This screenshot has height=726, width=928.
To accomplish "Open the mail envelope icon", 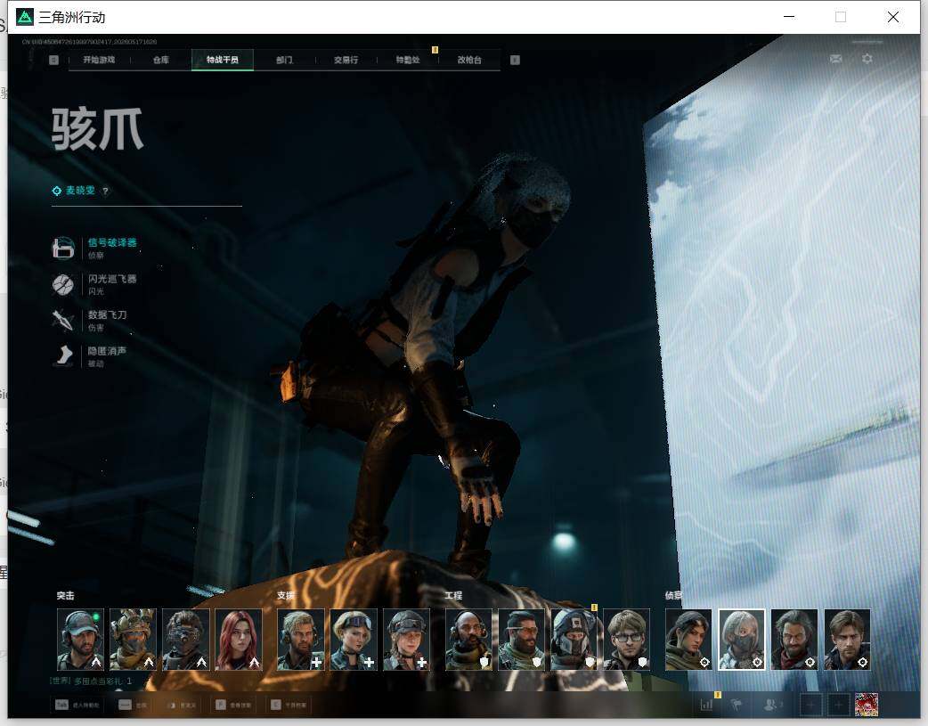I will pyautogui.click(x=835, y=59).
